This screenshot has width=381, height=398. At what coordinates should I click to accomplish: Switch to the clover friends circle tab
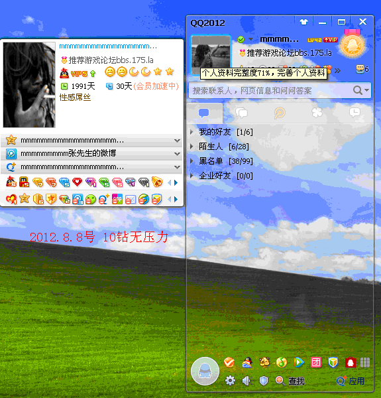tap(317, 113)
